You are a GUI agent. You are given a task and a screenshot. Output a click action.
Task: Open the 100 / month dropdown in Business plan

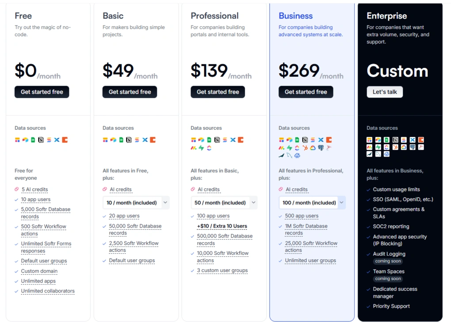pyautogui.click(x=312, y=202)
